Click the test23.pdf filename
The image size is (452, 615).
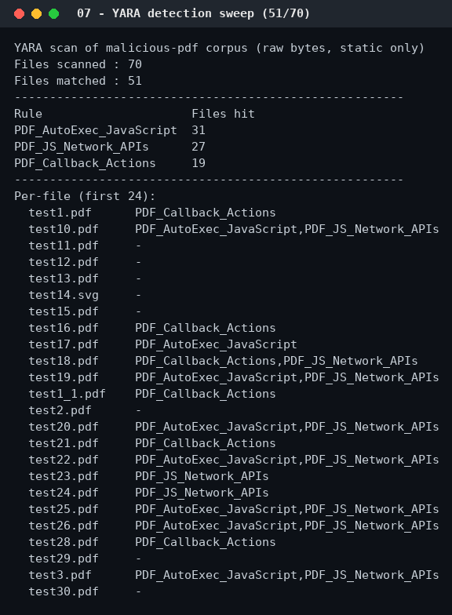(x=64, y=476)
